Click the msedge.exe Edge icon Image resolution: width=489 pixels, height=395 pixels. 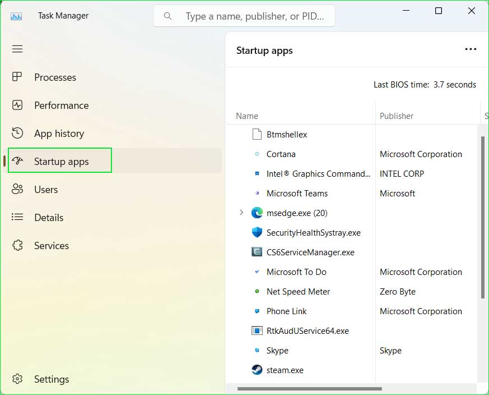257,213
